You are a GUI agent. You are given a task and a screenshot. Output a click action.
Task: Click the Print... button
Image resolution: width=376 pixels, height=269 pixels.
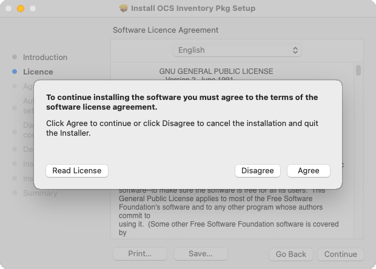[140, 254]
